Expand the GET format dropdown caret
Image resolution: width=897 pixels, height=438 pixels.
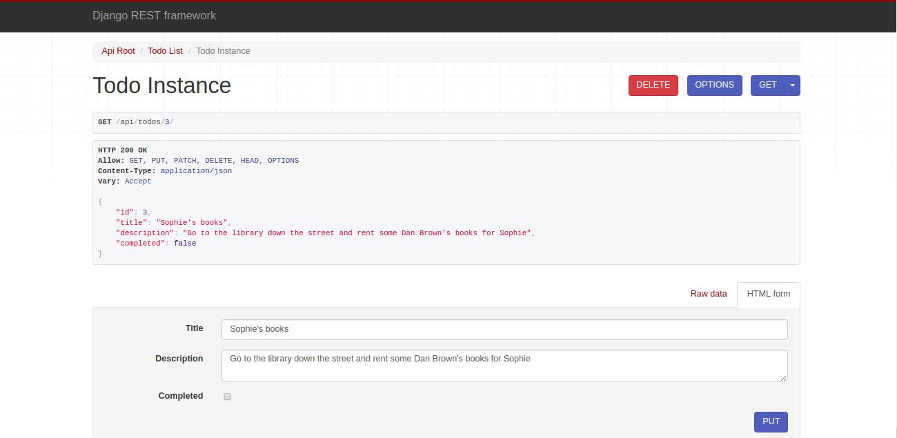coord(792,85)
